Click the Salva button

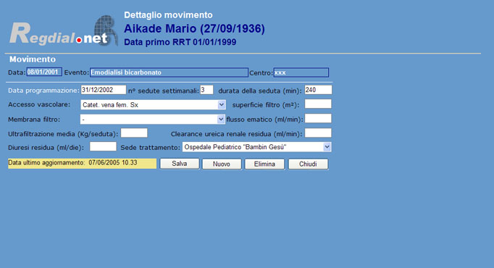click(x=179, y=164)
